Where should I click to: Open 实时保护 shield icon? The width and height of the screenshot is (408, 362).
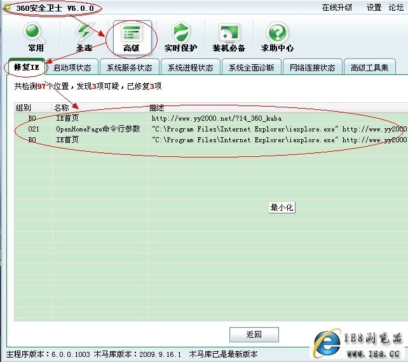click(180, 37)
